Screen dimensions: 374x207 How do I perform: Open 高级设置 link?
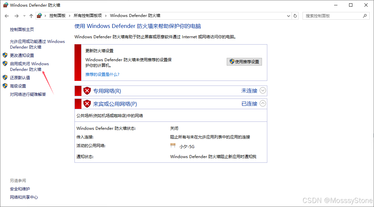(18, 86)
